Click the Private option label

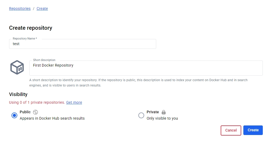click(153, 112)
